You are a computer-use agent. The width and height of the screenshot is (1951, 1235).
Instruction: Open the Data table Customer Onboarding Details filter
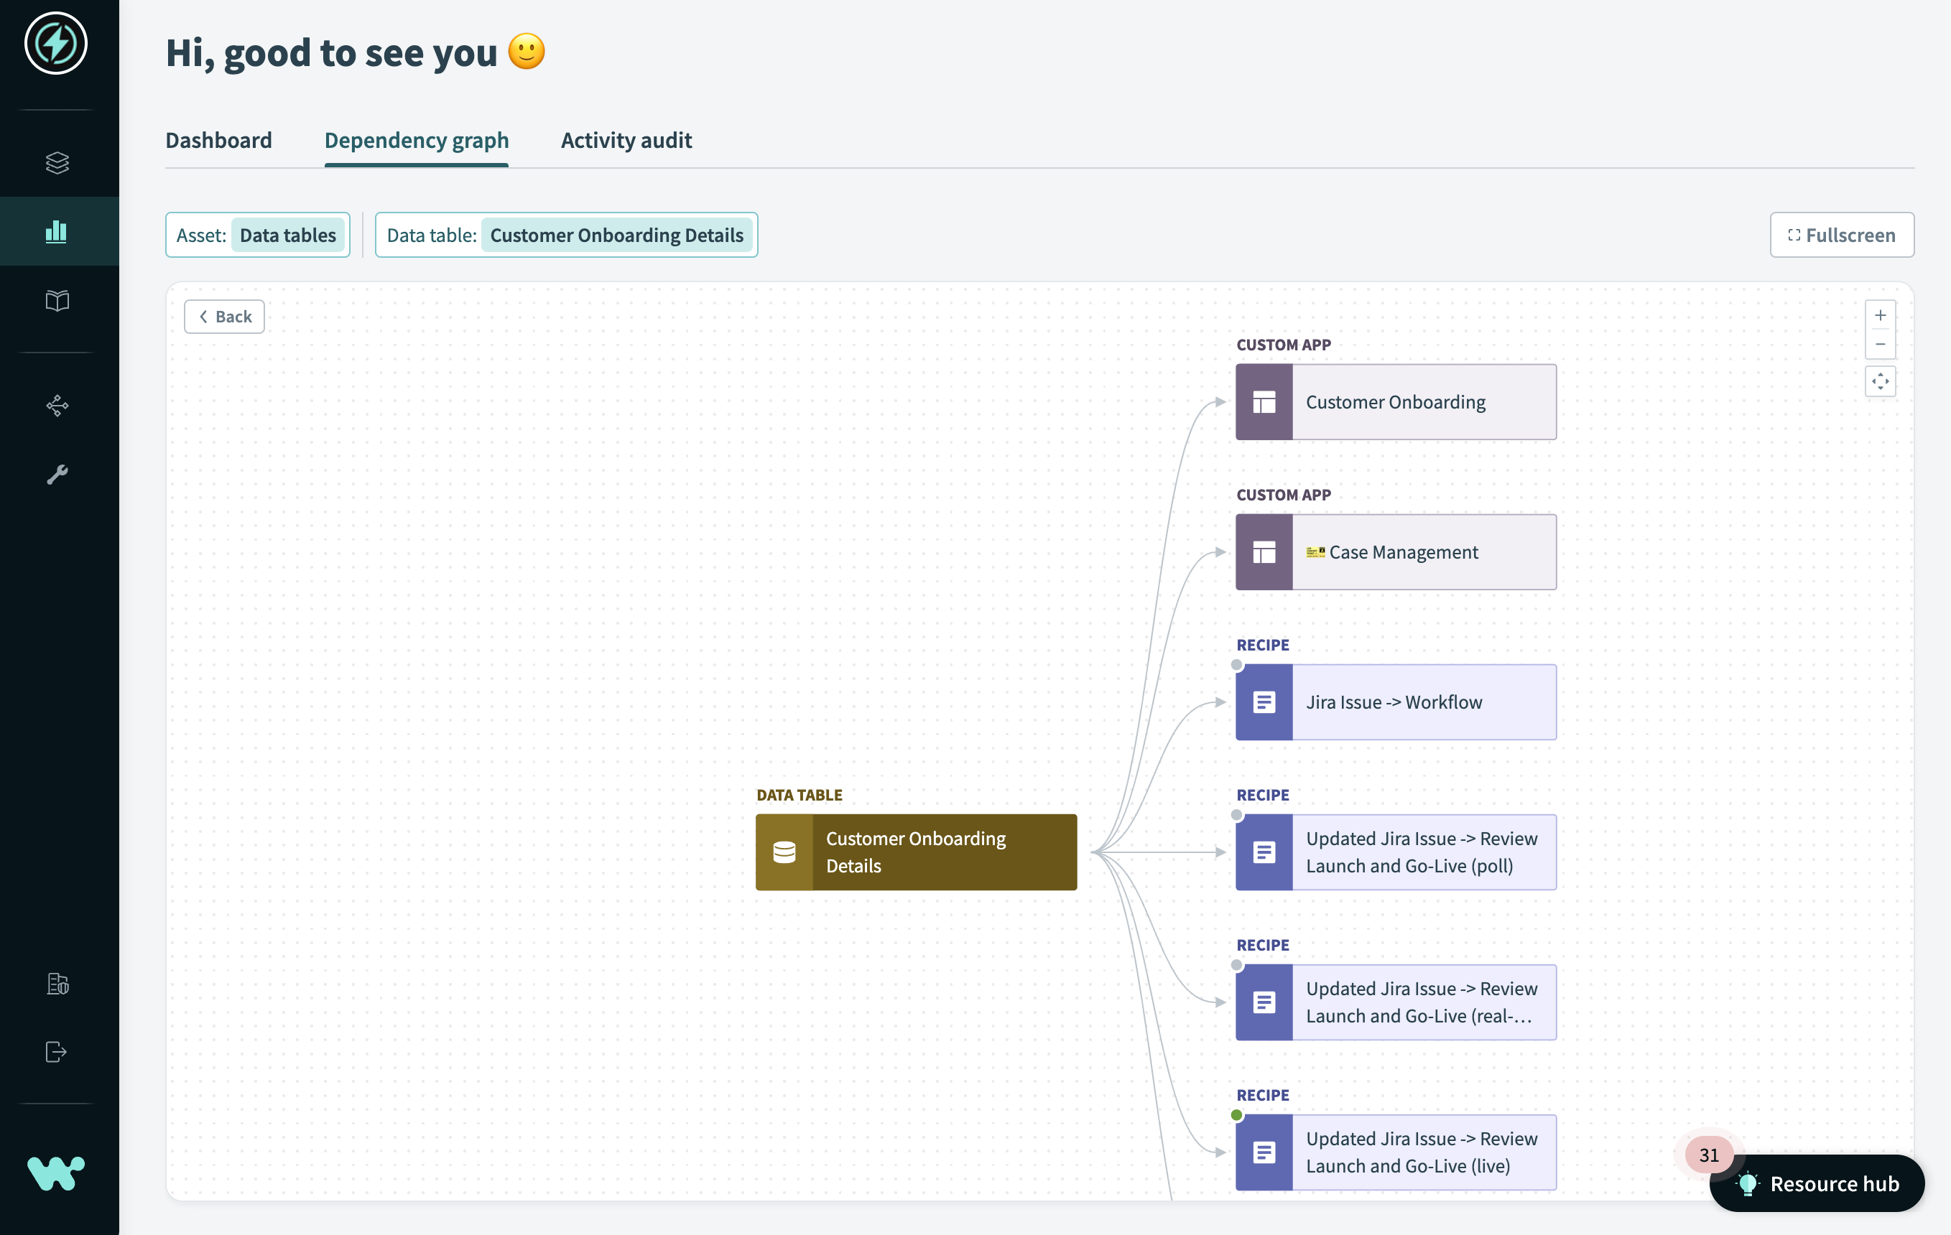coord(566,235)
